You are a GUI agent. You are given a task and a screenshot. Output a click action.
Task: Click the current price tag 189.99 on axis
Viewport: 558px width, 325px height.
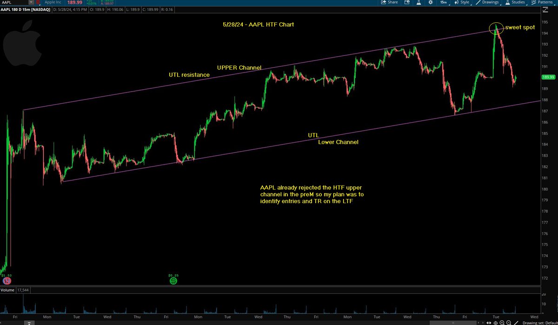click(549, 77)
